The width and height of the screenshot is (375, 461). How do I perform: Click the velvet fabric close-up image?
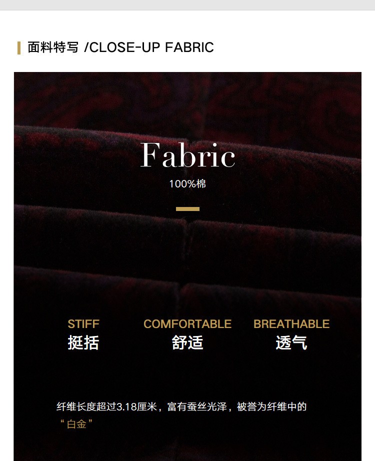pyautogui.click(x=187, y=266)
